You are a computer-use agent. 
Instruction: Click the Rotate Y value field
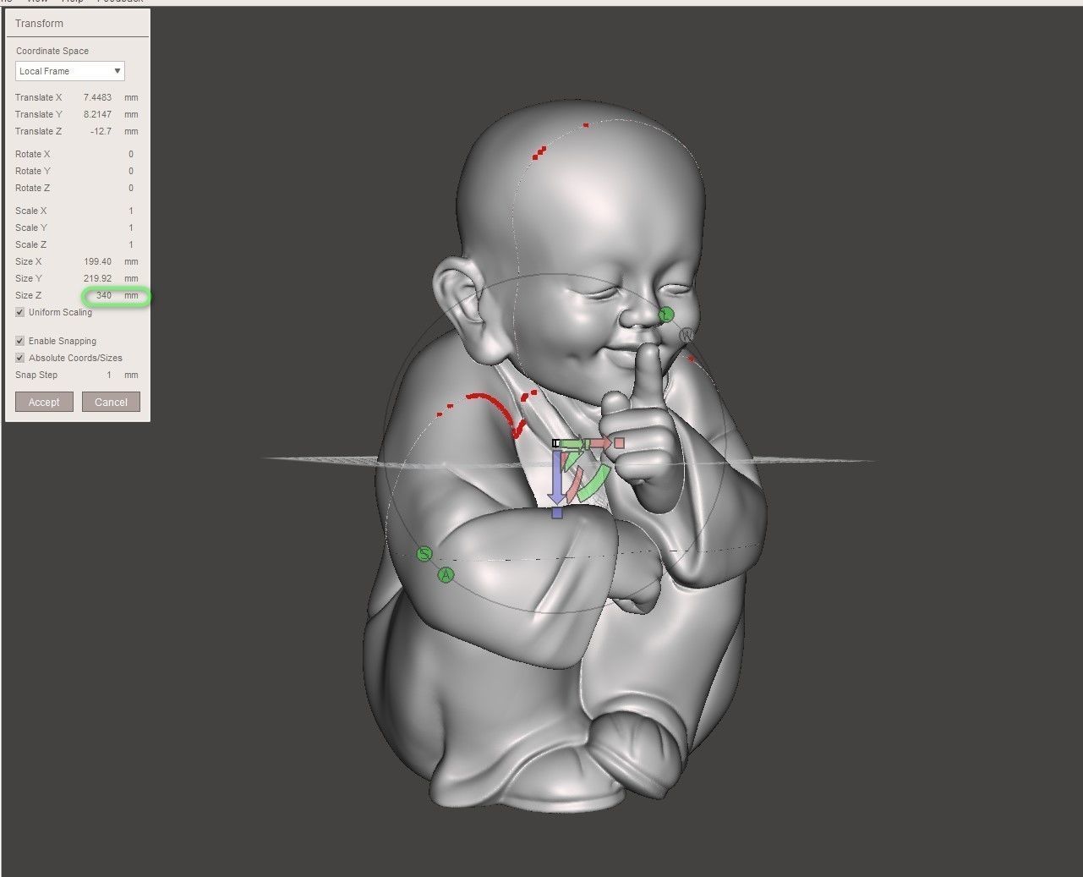[131, 171]
